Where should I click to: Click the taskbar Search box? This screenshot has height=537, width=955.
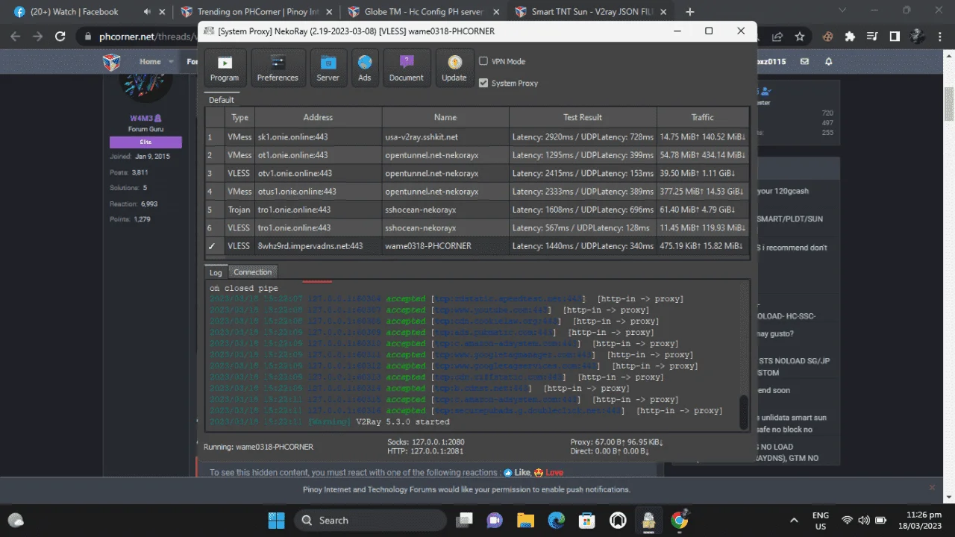click(x=370, y=520)
